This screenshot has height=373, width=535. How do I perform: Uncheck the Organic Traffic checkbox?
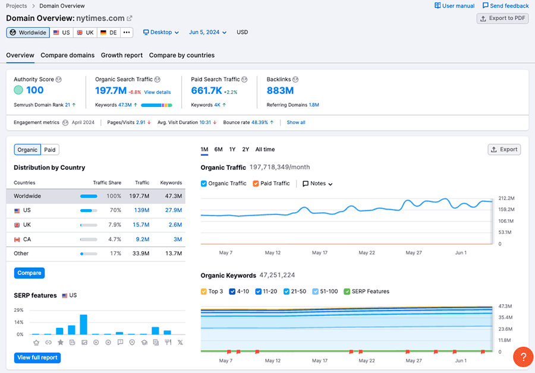click(x=204, y=184)
